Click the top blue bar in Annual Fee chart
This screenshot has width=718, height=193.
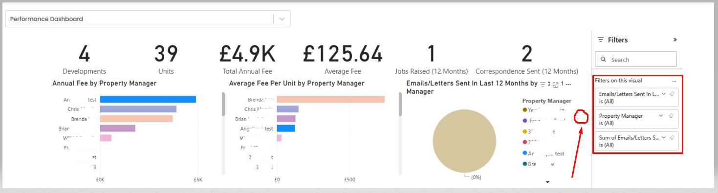point(148,99)
